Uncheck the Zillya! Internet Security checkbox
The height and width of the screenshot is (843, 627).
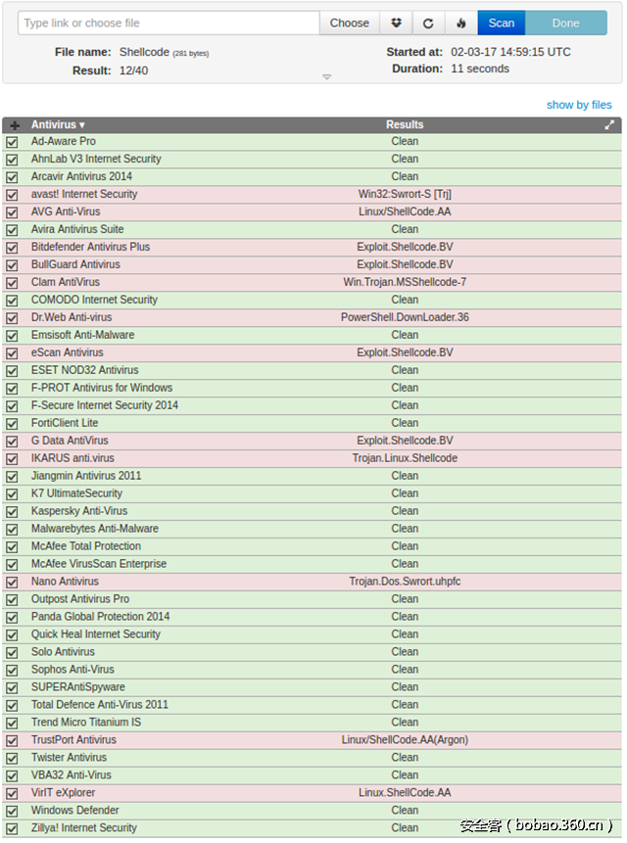pyautogui.click(x=12, y=828)
